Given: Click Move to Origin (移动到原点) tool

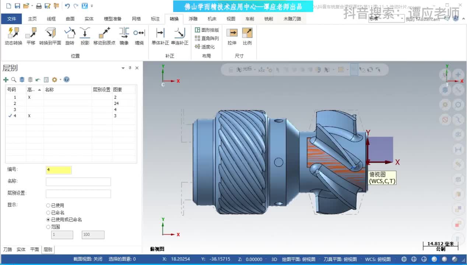Looking at the screenshot, I should [x=104, y=36].
